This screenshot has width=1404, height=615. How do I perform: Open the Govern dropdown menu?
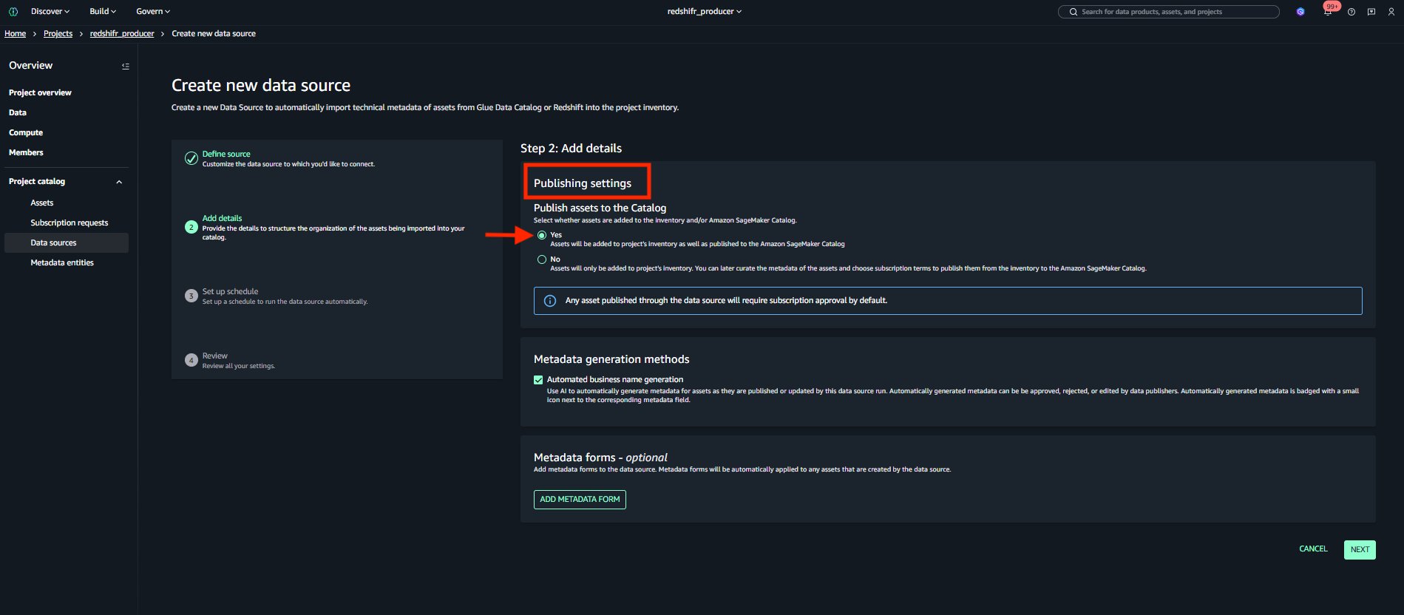pos(153,12)
